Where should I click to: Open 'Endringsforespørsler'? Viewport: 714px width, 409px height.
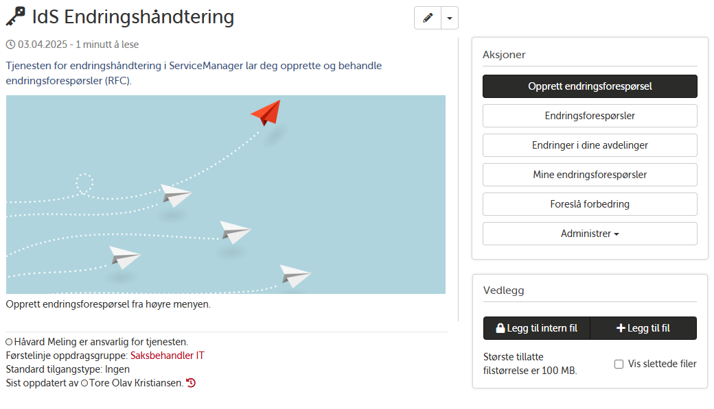click(589, 116)
